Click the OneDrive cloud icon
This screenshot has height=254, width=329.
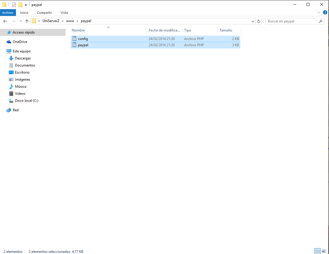9,42
